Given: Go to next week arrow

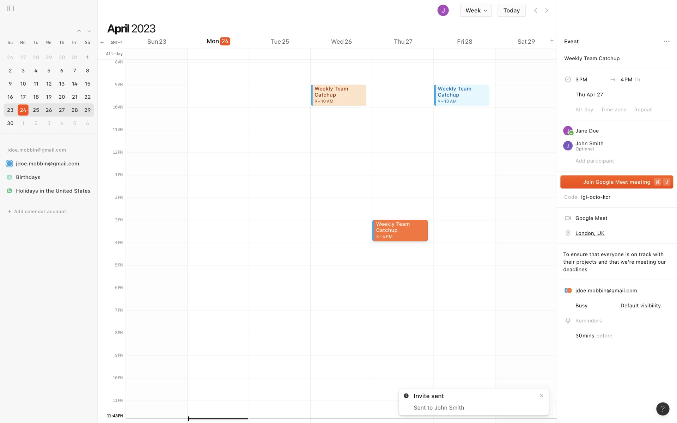Looking at the screenshot, I should pyautogui.click(x=547, y=11).
